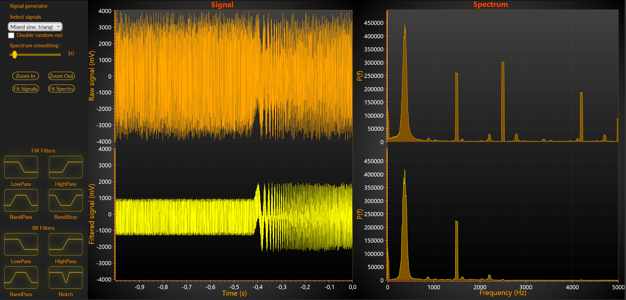Click the Fit Spectrum button
This screenshot has height=300, width=626.
click(61, 89)
